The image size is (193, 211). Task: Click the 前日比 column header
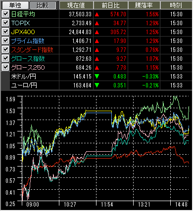pyautogui.click(x=111, y=5)
